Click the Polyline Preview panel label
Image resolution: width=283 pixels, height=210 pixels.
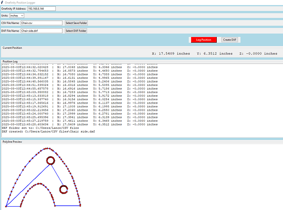(x=12, y=142)
